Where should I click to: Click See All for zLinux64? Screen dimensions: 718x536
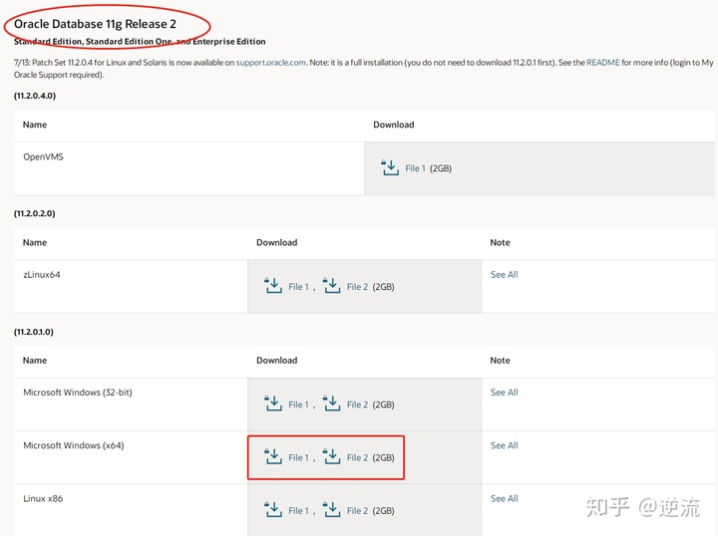point(505,274)
